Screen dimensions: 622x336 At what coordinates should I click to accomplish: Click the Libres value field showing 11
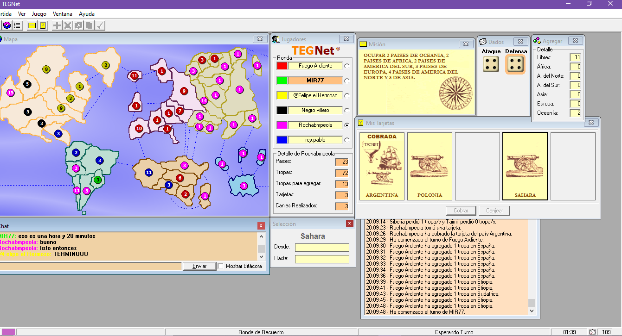(575, 57)
